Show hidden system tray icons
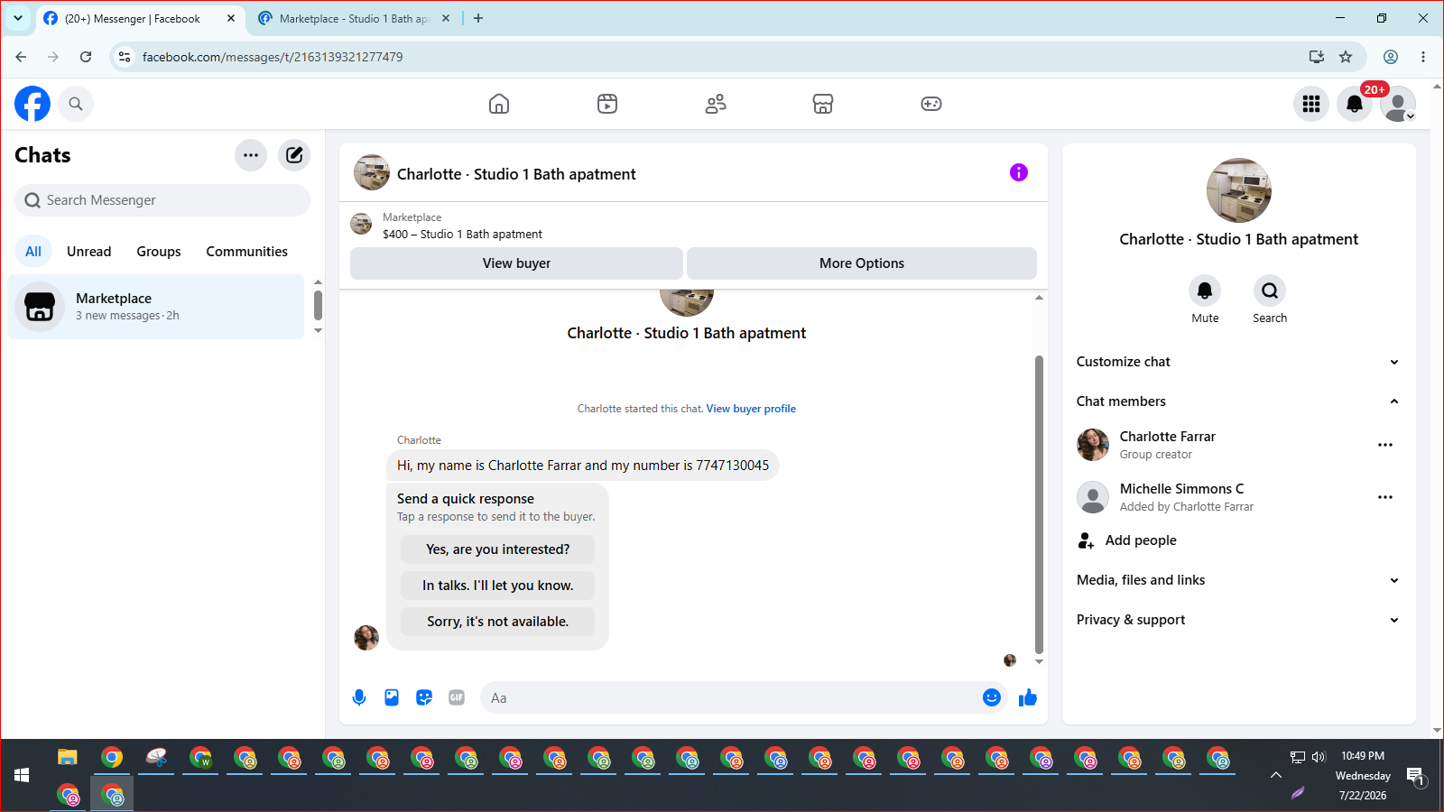Screen dimensions: 1444x812 pos(1276,775)
